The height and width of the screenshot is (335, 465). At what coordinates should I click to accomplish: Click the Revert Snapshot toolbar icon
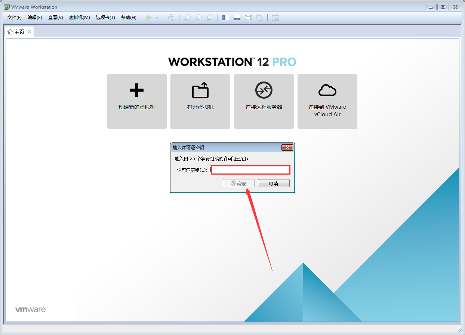click(198, 17)
